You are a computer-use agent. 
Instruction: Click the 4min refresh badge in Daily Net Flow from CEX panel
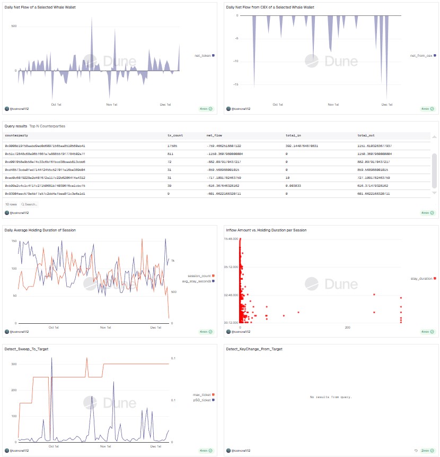(428, 109)
